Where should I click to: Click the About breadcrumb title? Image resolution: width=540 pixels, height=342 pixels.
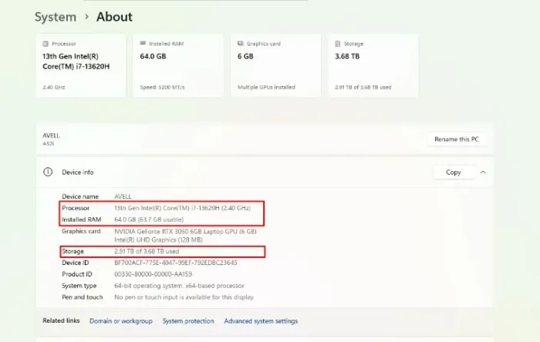(x=114, y=17)
